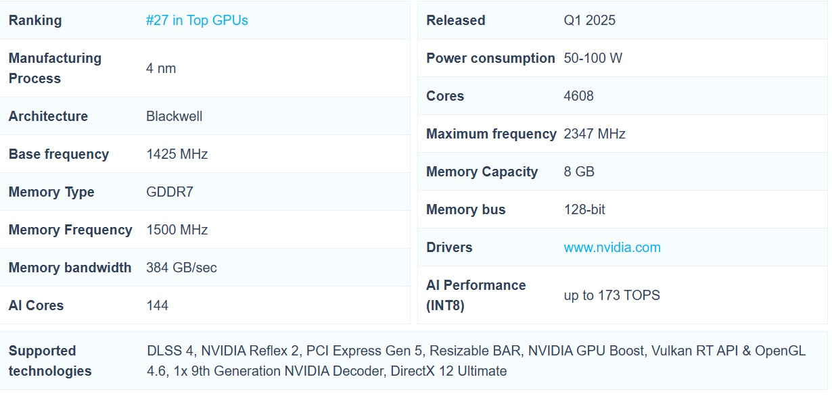Click the 8 GB memory capacity value
Image resolution: width=832 pixels, height=398 pixels.
(x=578, y=172)
